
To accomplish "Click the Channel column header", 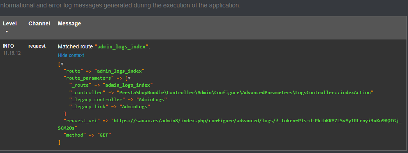I will point(39,23).
